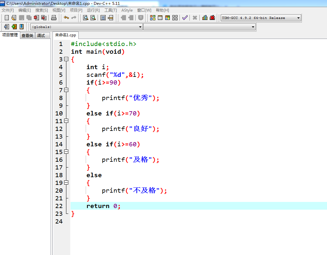Collapse the code fold at line 7

66,90
